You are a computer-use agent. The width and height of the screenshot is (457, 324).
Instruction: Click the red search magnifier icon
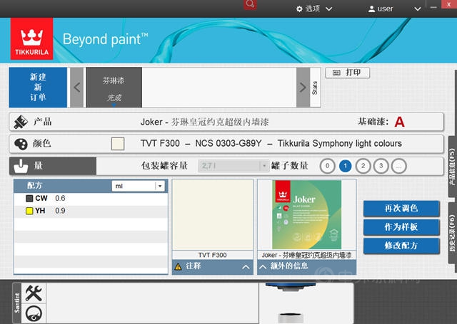click(250, 4)
